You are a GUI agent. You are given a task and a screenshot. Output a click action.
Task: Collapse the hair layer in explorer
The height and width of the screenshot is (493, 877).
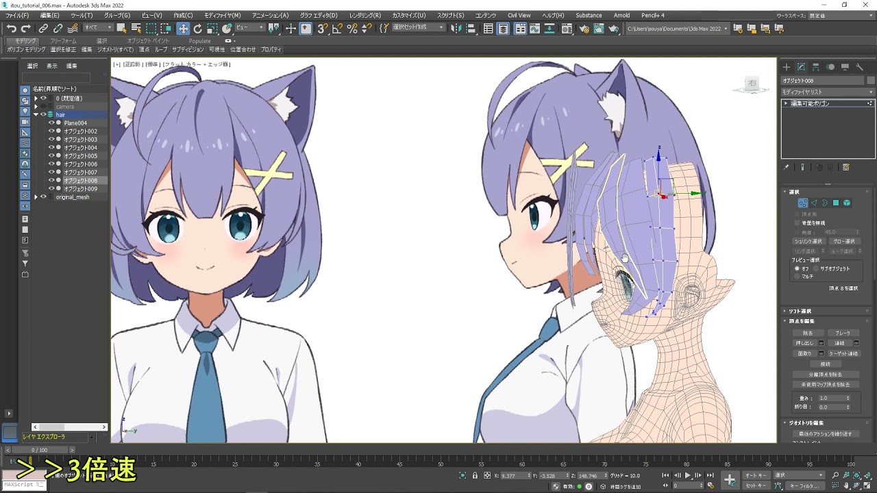(36, 115)
